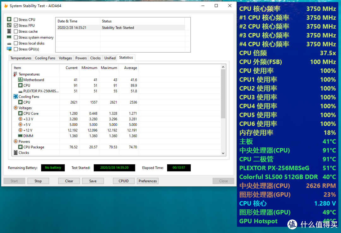Click the +12 V lightning icon

point(20,130)
